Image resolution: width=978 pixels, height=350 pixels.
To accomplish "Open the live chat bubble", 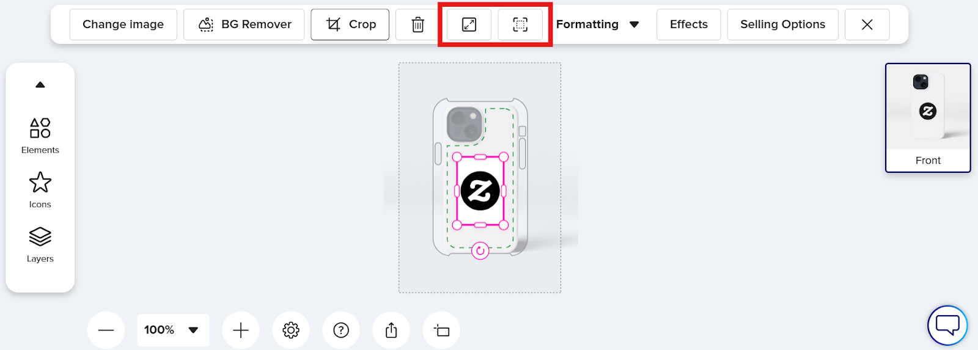I will (x=947, y=326).
